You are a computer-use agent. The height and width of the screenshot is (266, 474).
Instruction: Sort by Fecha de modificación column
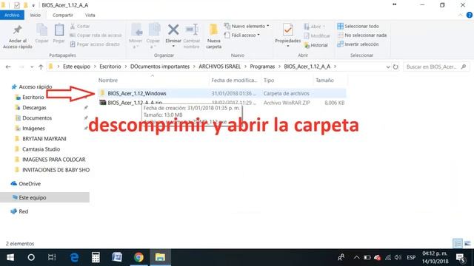pyautogui.click(x=234, y=81)
